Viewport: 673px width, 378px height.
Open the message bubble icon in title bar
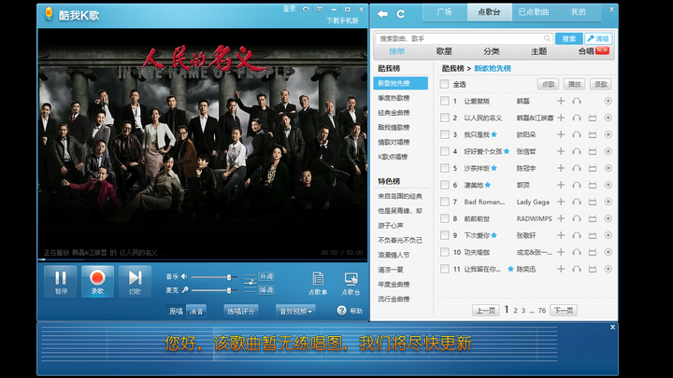coord(306,9)
